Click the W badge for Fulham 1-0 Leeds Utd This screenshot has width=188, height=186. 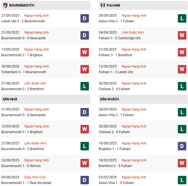pyautogui.click(x=182, y=69)
